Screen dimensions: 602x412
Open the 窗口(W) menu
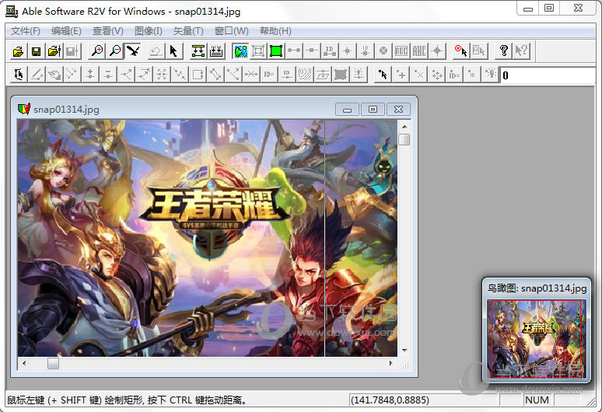[x=232, y=30]
